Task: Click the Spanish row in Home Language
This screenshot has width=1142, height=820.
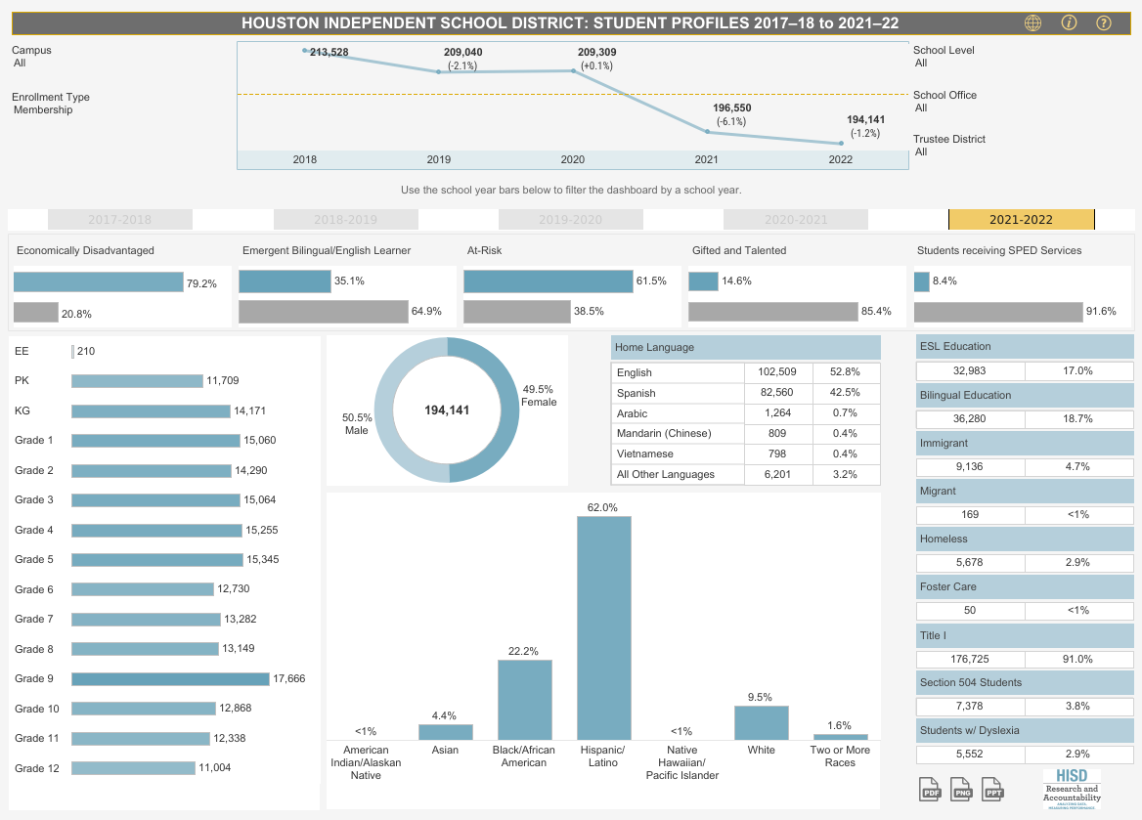Action: (x=746, y=393)
